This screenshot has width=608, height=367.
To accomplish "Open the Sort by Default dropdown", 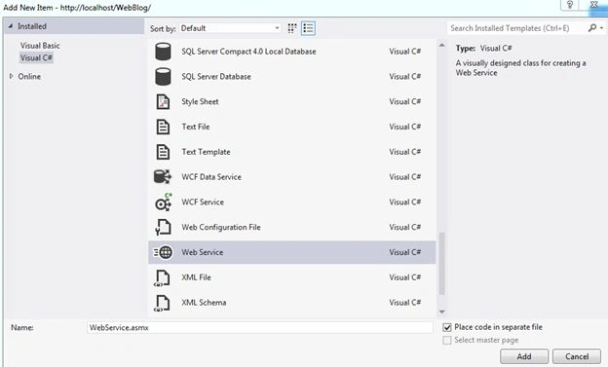I will (x=230, y=28).
